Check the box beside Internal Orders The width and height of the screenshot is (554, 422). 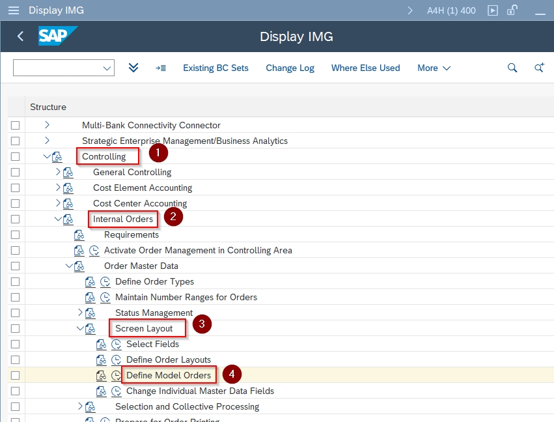pyautogui.click(x=15, y=219)
